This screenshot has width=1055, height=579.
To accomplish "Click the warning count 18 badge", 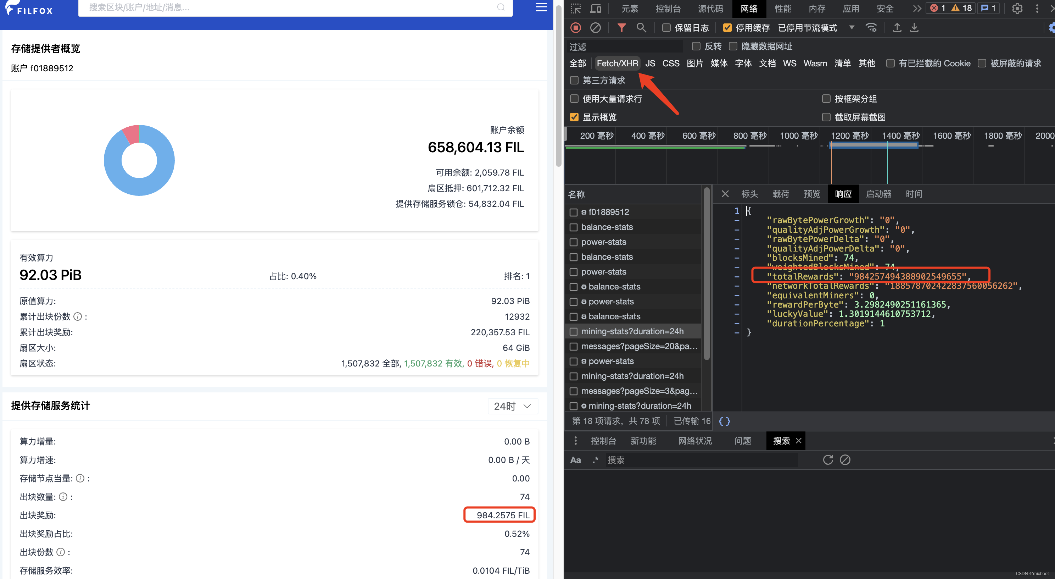I will click(x=962, y=8).
